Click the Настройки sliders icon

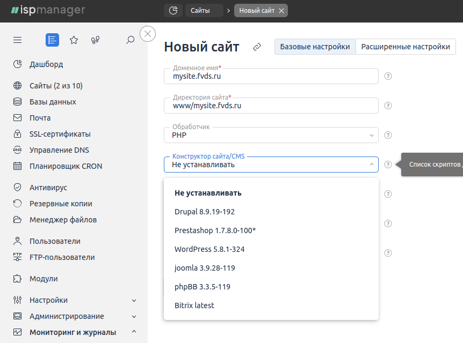(x=17, y=300)
